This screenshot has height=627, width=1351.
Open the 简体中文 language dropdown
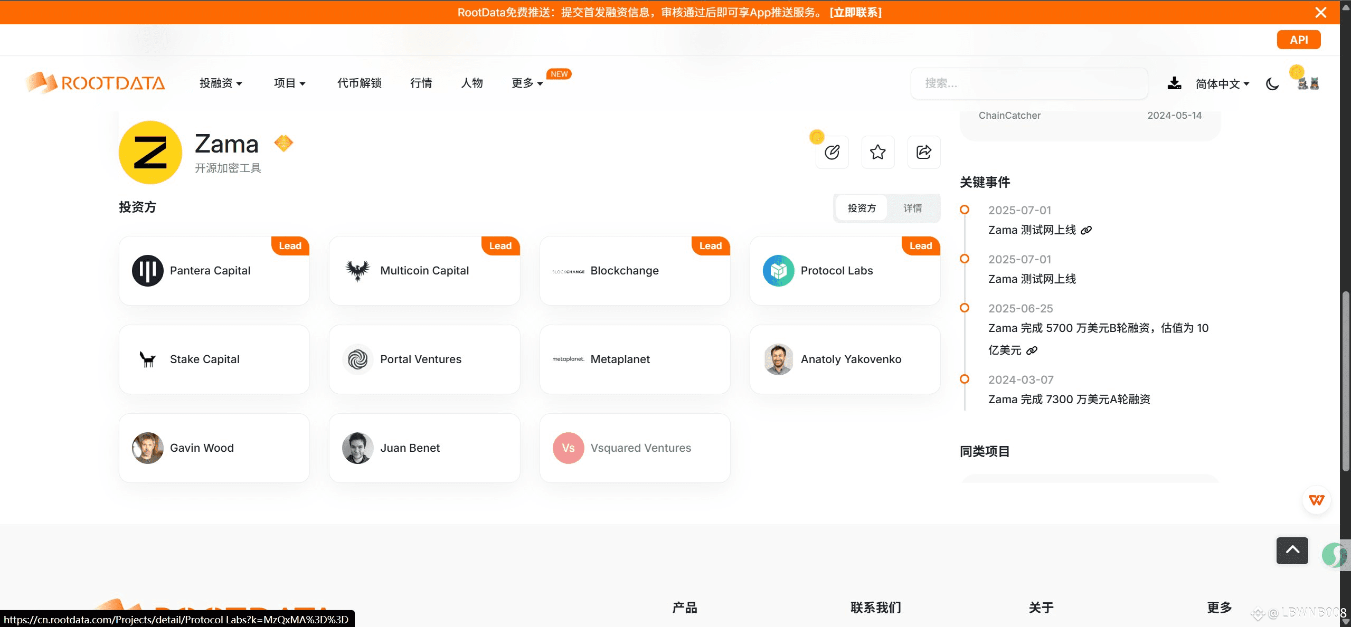pyautogui.click(x=1222, y=84)
